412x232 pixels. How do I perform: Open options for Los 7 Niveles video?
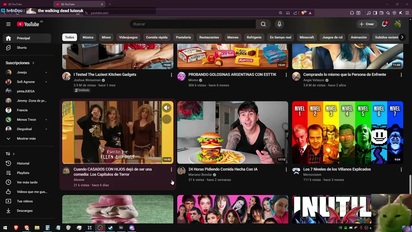pos(401,169)
